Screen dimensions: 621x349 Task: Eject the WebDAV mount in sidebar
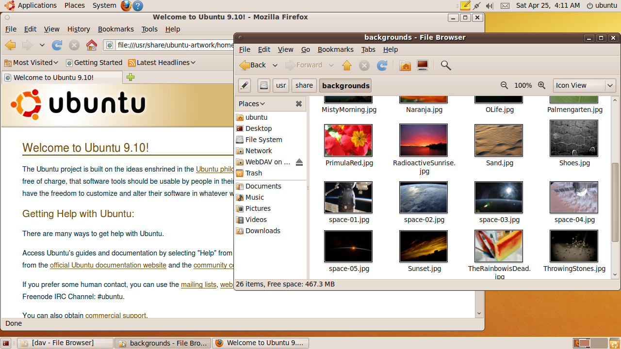[299, 162]
